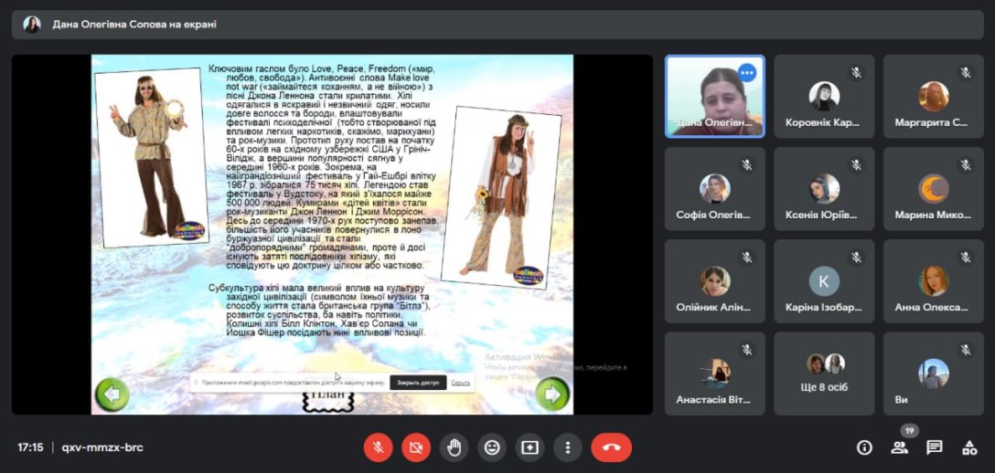Click the male hippie costume image on slide
Image resolution: width=995 pixels, height=473 pixels.
[x=152, y=157]
